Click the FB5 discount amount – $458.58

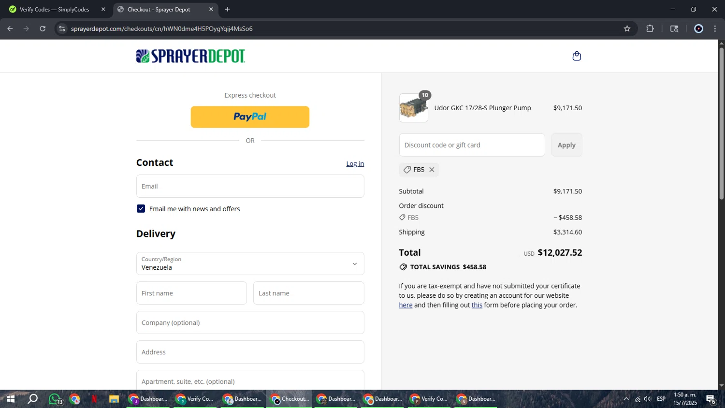(567, 218)
